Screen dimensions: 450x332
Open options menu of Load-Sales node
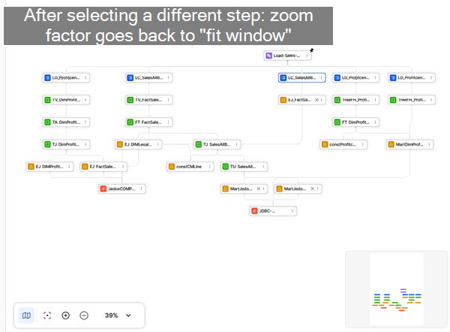307,56
